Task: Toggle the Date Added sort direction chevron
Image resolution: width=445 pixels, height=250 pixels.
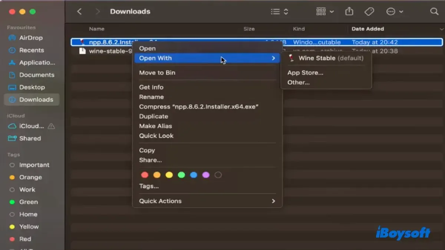Action: pyautogui.click(x=441, y=29)
